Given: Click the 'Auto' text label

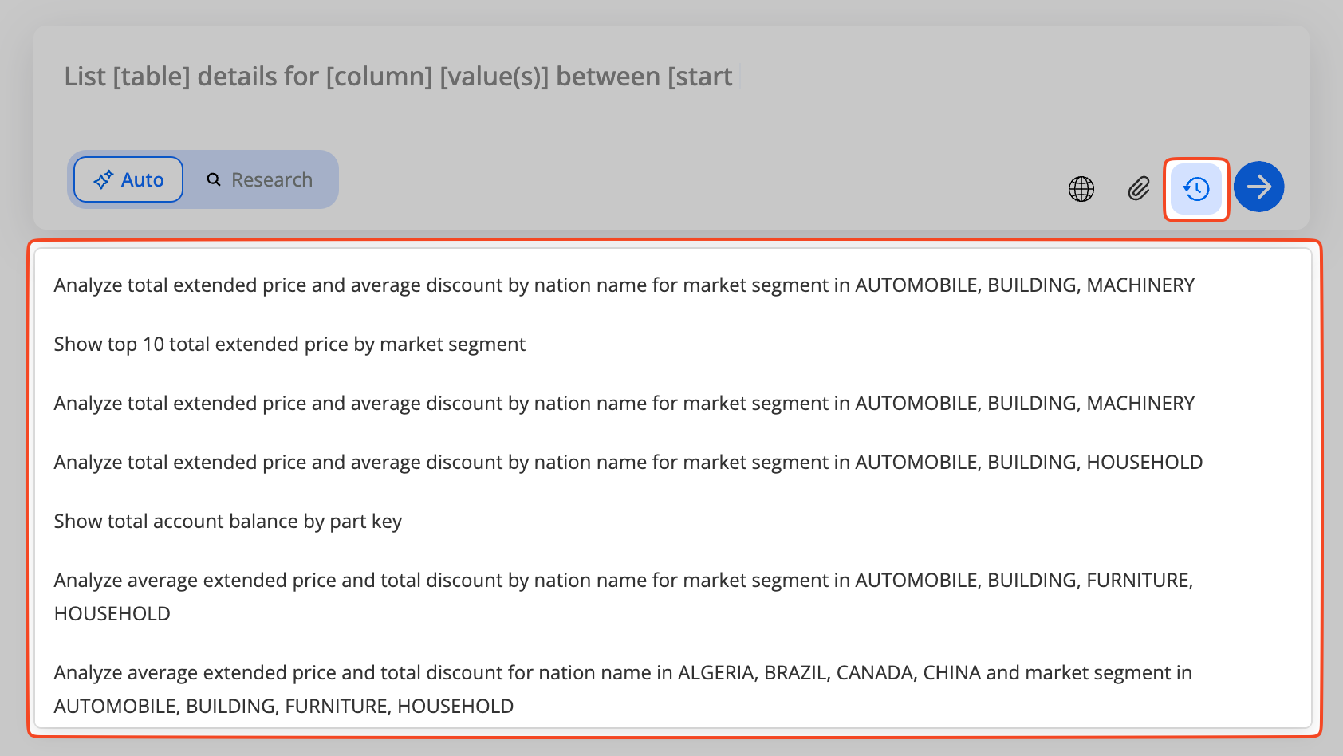Looking at the screenshot, I should point(143,180).
